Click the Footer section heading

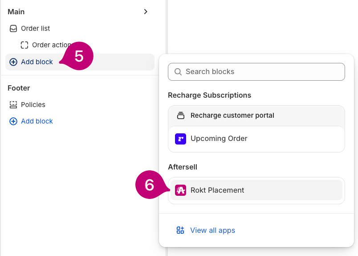point(19,88)
